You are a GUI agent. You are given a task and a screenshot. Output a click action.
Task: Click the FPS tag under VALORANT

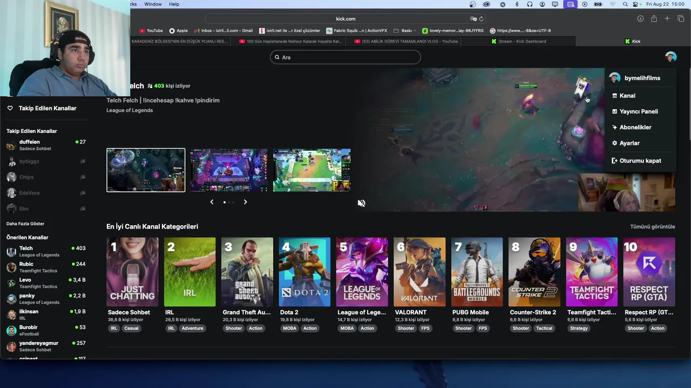pos(425,328)
